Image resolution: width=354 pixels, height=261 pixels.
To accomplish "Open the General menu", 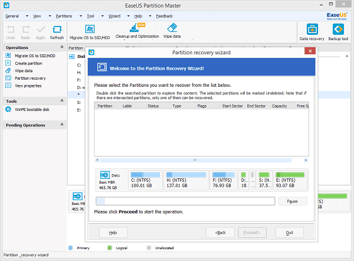I will tap(12, 16).
